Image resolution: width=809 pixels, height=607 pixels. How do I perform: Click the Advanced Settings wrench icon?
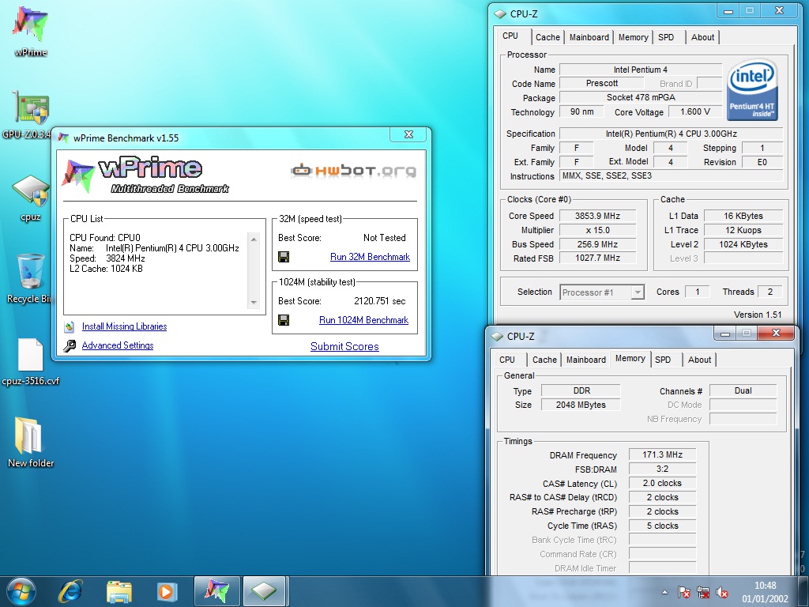tap(70, 345)
